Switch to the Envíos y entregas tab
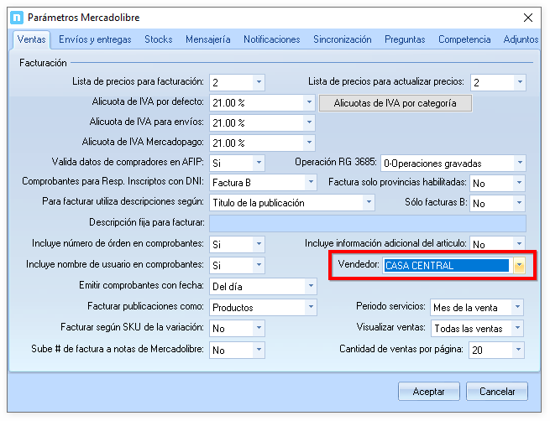 [96, 39]
